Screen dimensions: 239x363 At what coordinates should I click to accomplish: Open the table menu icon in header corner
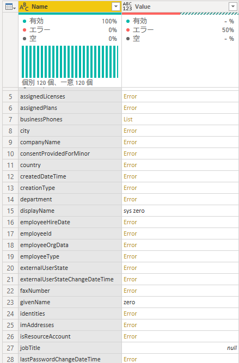10,7
